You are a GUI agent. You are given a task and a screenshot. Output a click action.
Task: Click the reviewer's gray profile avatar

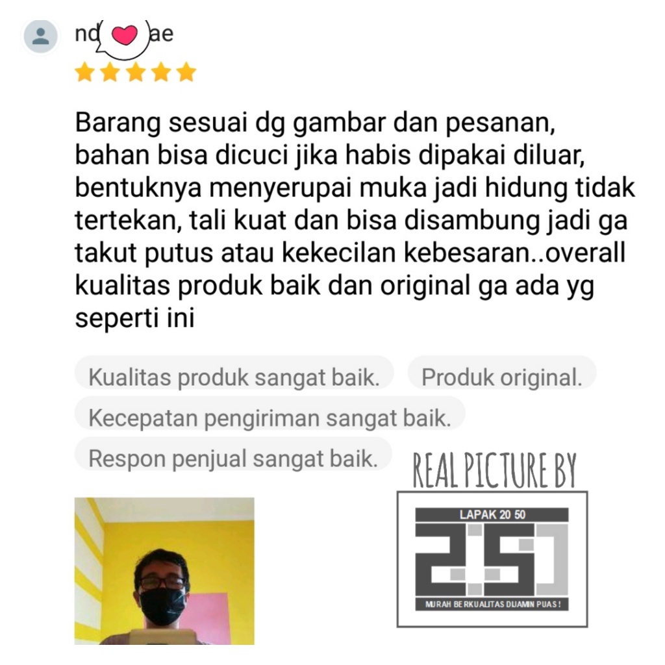click(40, 36)
